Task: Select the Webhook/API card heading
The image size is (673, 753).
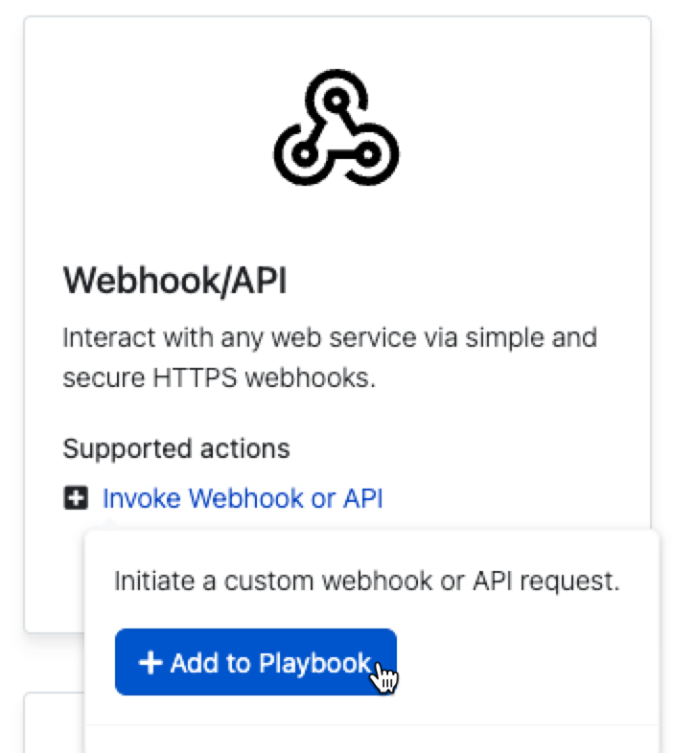Action: point(174,282)
